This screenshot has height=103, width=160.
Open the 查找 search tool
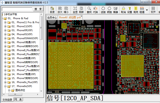coord(89,10)
